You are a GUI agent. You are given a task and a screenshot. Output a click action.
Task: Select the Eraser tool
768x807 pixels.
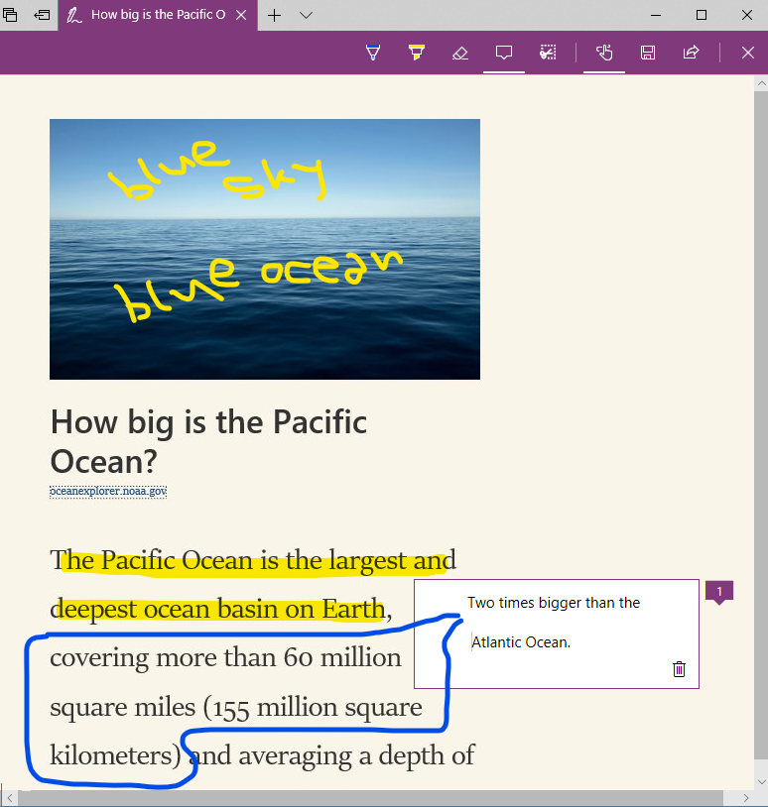point(460,53)
